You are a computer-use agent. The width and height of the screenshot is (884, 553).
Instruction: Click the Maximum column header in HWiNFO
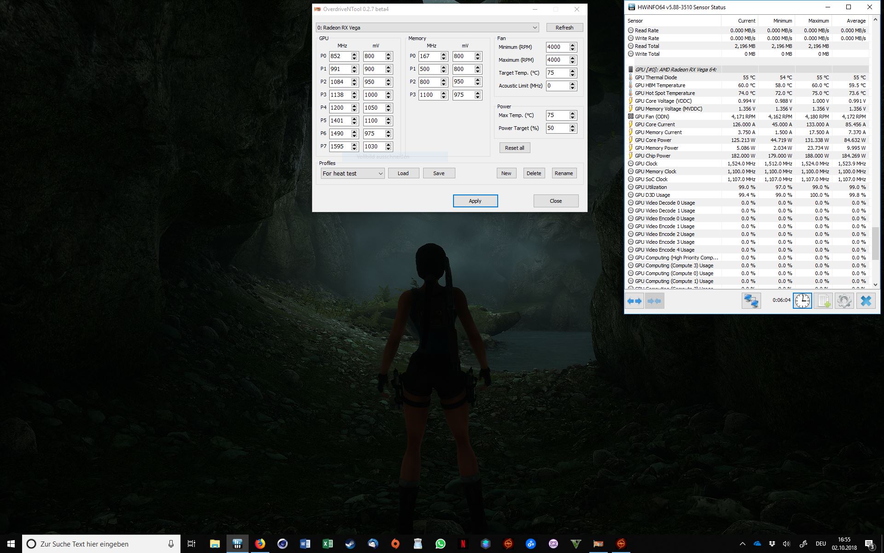click(x=814, y=21)
